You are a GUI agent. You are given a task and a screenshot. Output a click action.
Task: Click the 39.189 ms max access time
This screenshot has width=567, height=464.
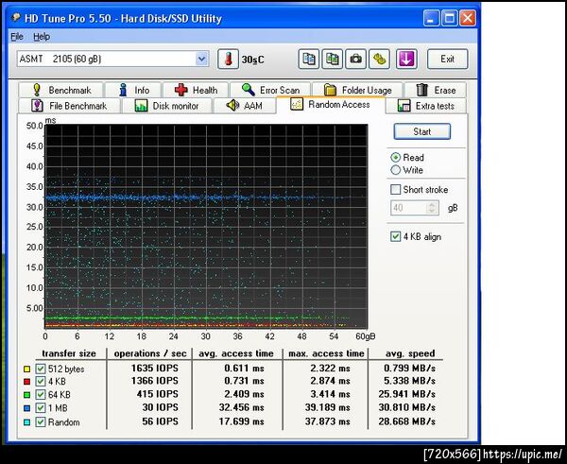click(327, 407)
